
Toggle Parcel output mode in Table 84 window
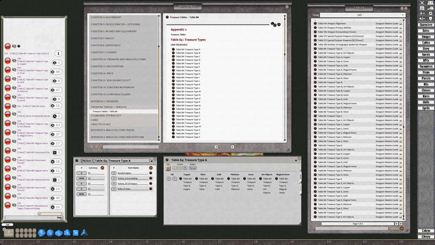193,168
